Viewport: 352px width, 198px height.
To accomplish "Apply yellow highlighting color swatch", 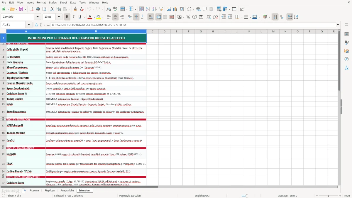I will pos(98,17).
